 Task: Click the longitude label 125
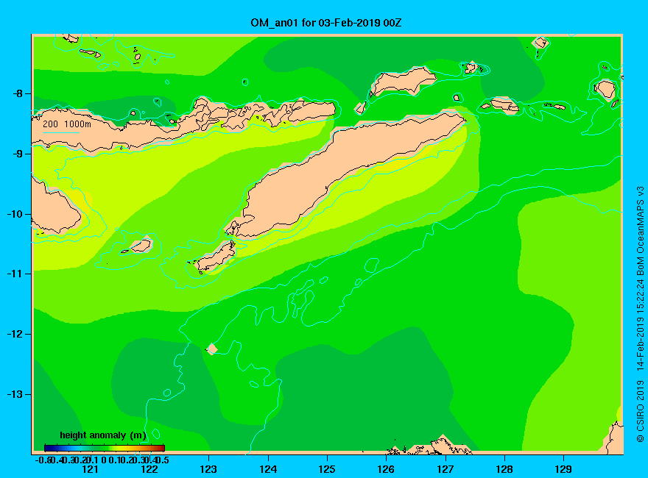[327, 469]
